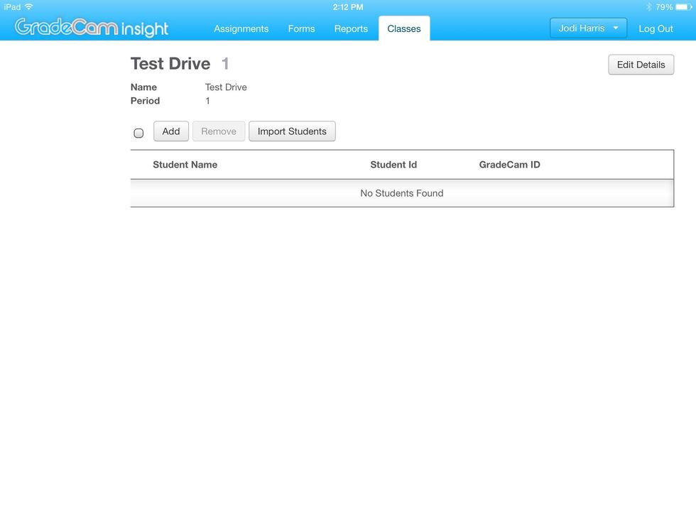Screen dimensions: 696x522
Task: Click the Student Name column header
Action: 185,165
